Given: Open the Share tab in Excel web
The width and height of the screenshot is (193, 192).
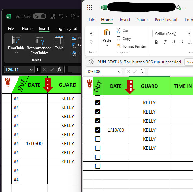Looking at the screenshot, I should point(143,20).
